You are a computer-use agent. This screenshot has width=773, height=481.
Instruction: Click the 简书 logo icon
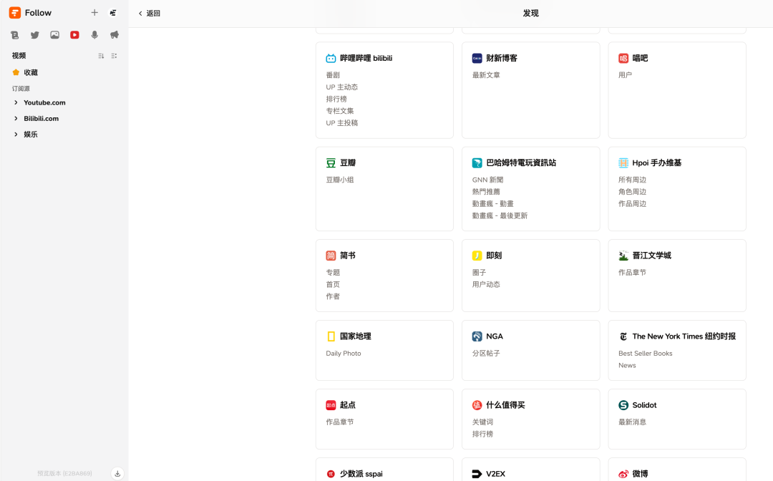click(x=331, y=256)
